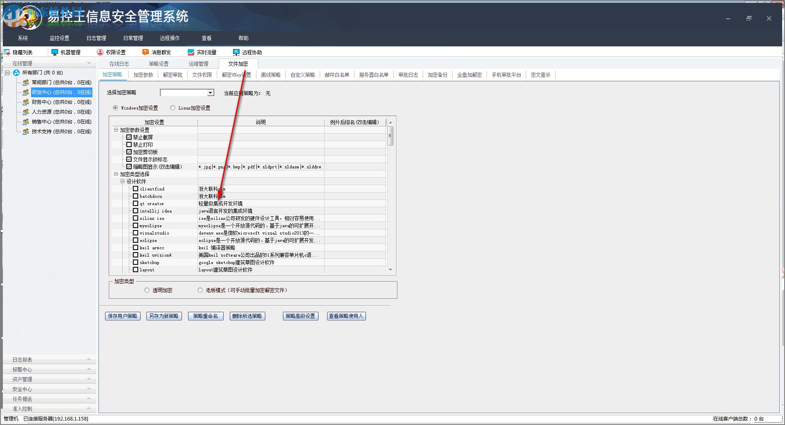Collapse the 设计软件 tree node
Viewport: 785px width, 425px height.
(122, 181)
